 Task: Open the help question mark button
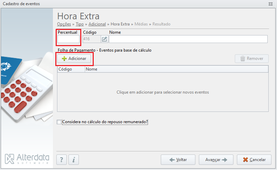click(62, 160)
